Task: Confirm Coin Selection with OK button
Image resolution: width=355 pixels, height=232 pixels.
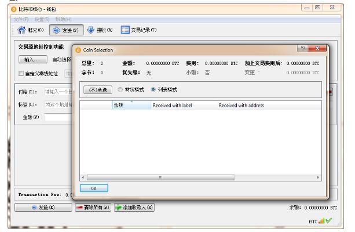Action: tap(94, 188)
